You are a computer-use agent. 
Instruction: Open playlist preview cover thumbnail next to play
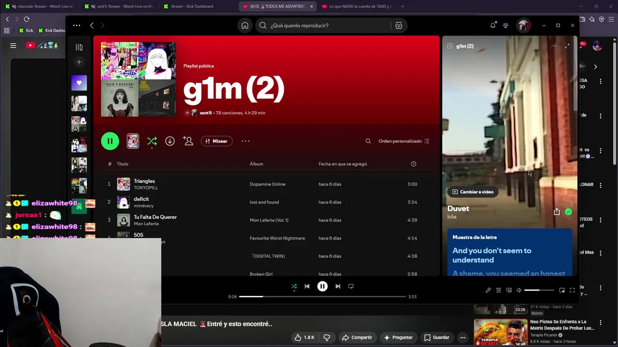pyautogui.click(x=133, y=141)
